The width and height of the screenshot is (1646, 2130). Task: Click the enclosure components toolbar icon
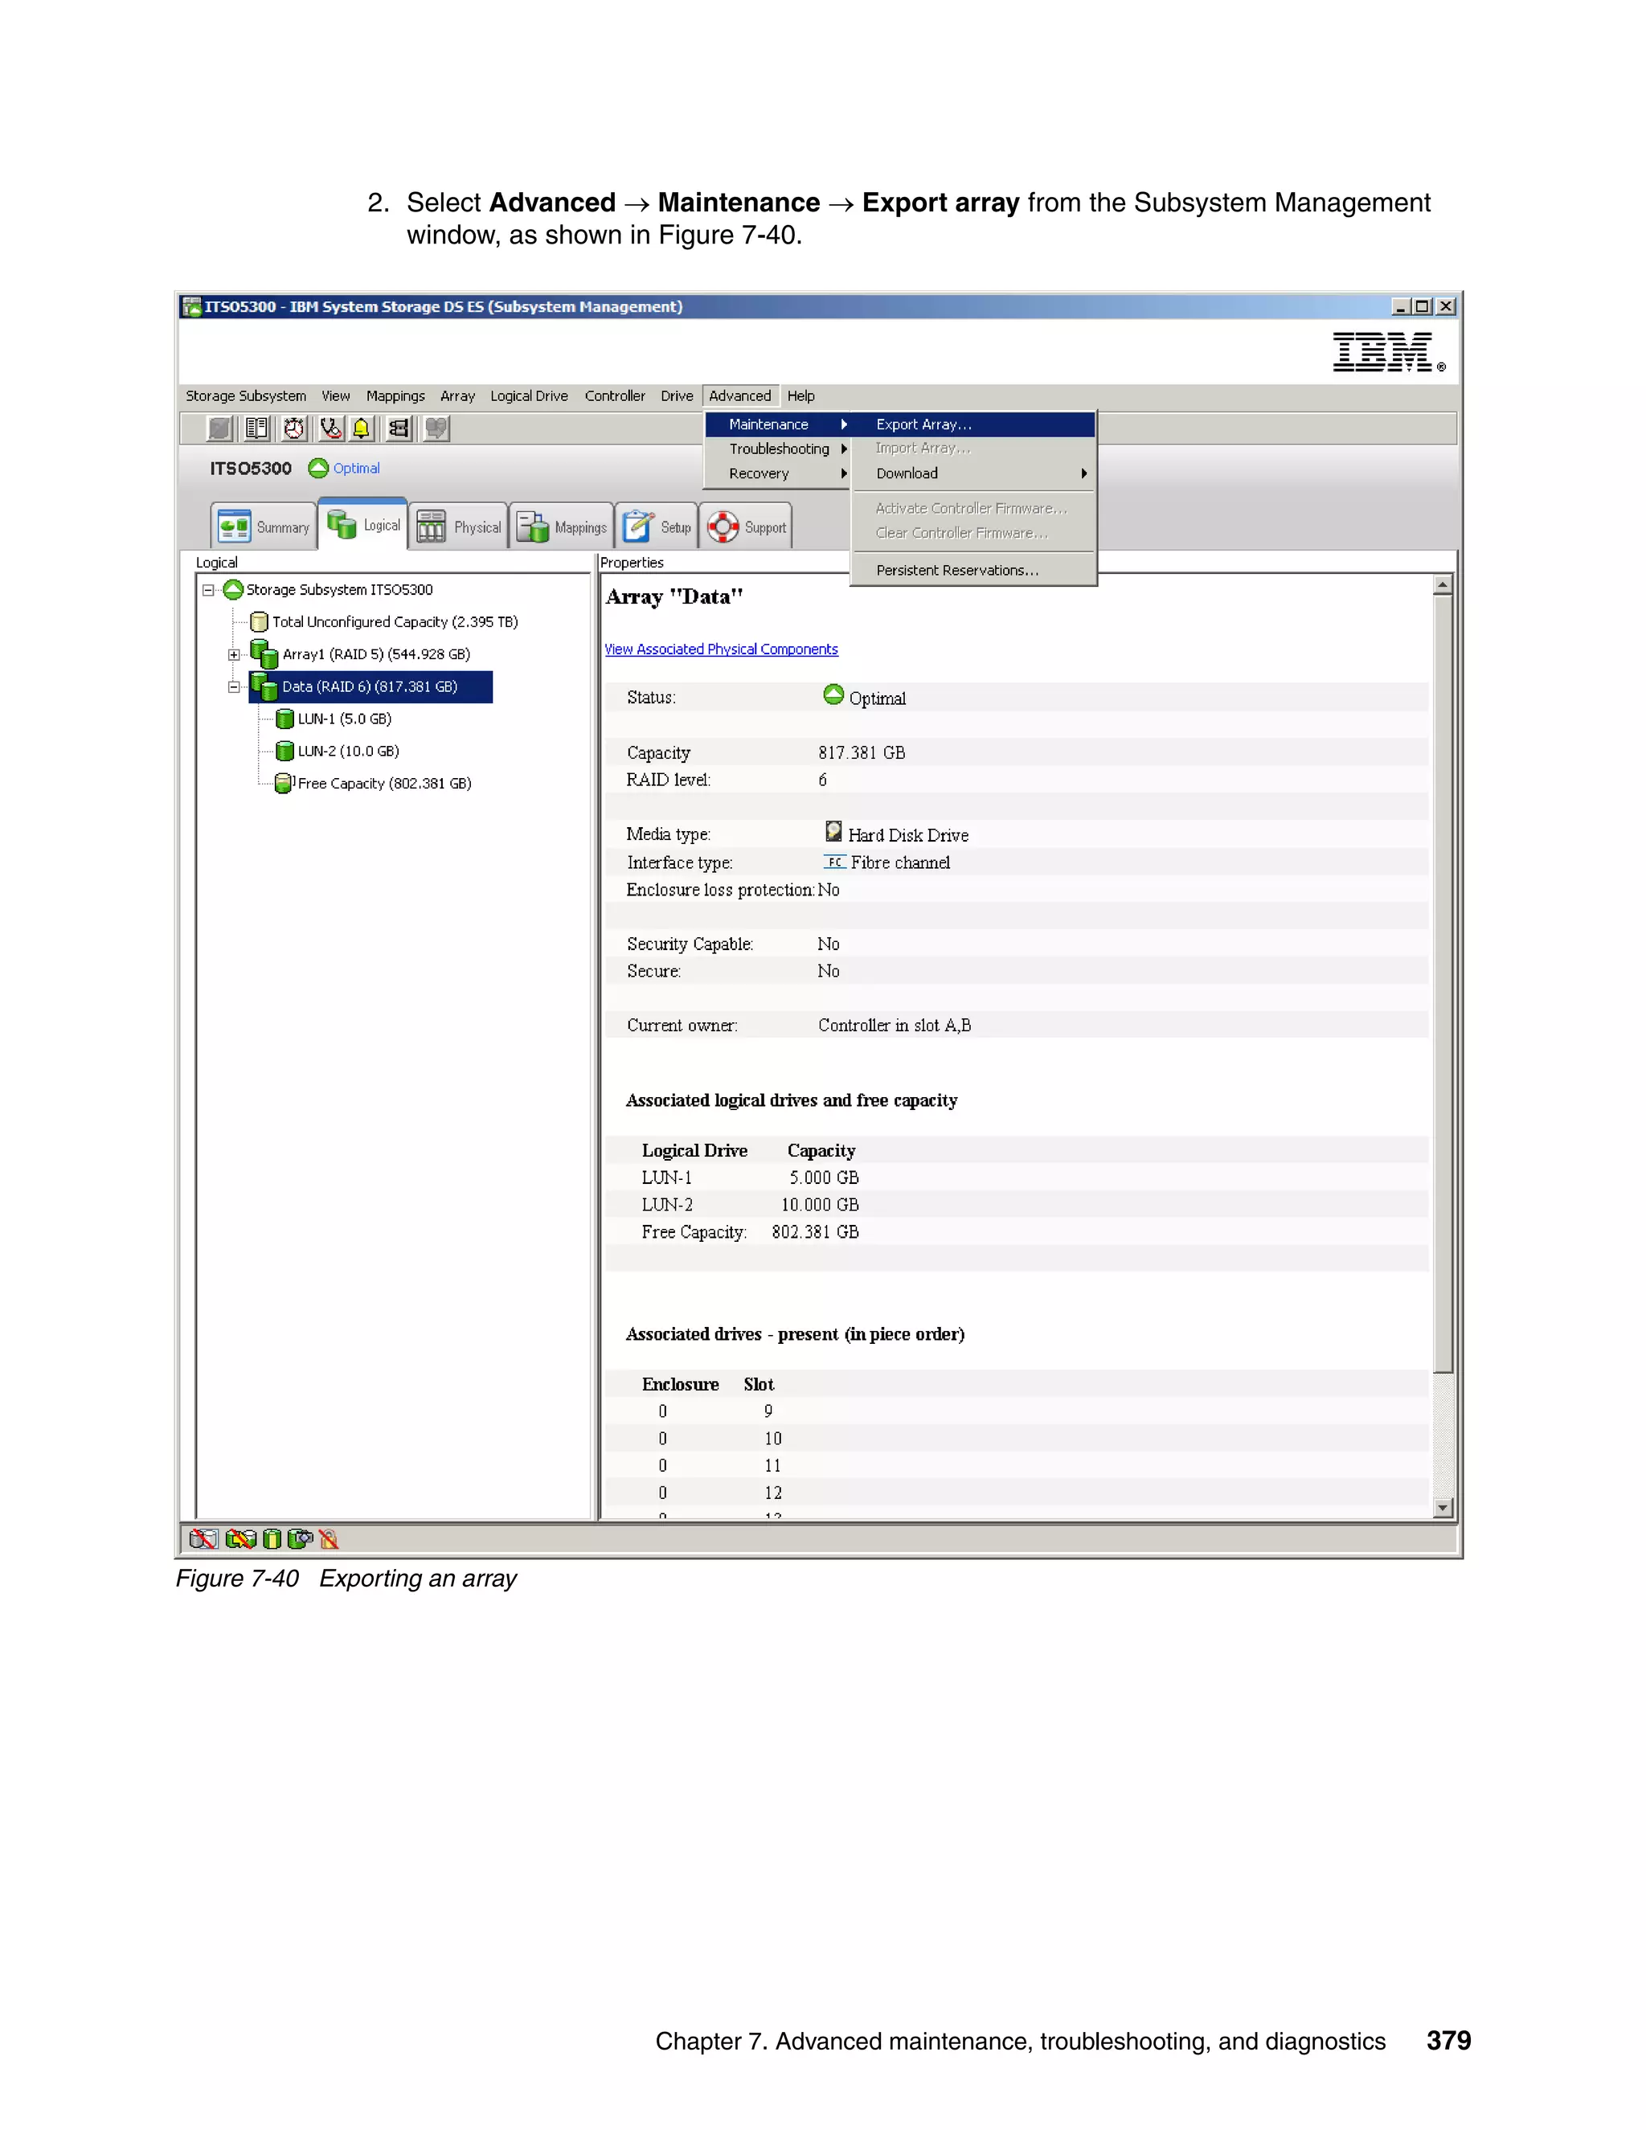click(x=399, y=428)
